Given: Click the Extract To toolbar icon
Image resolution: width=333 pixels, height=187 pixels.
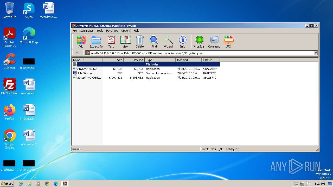Looking at the screenshot, I should click(x=96, y=42).
